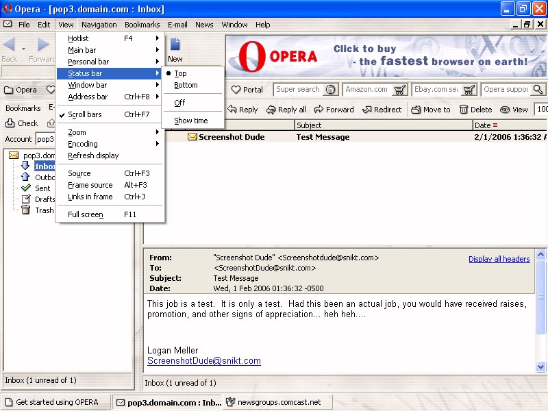Click the message pane scroll up arrow
This screenshot has width=548, height=411.
pos(540,254)
